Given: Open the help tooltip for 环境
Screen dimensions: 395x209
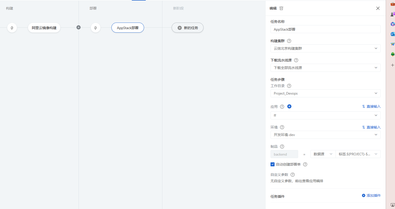Looking at the screenshot, I should coord(282,127).
